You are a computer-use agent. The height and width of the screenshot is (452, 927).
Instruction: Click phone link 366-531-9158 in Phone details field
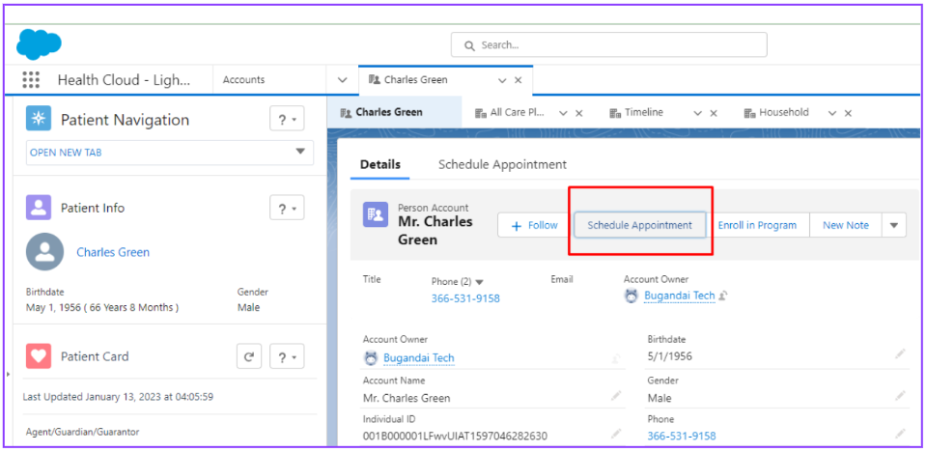(x=682, y=436)
